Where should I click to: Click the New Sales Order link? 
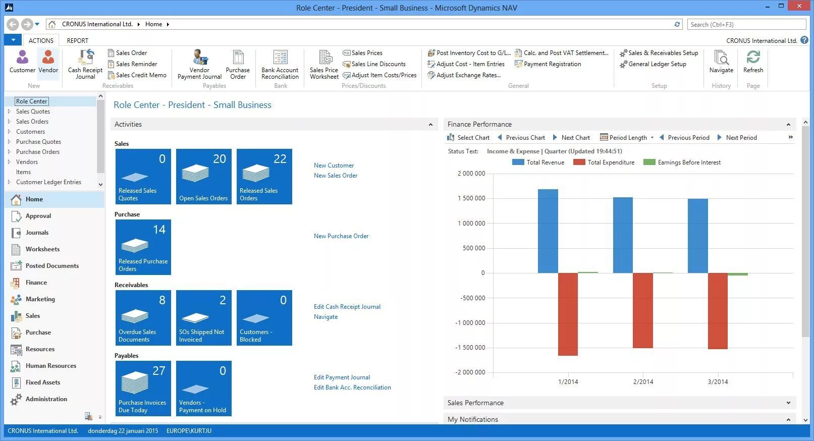pyautogui.click(x=336, y=175)
